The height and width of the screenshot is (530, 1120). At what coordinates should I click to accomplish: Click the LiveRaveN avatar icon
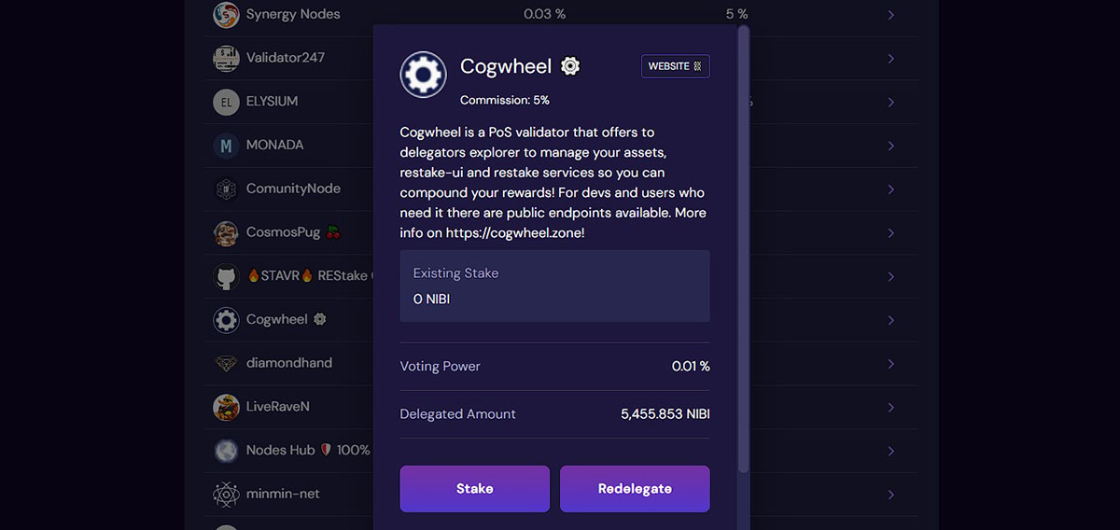pos(226,407)
